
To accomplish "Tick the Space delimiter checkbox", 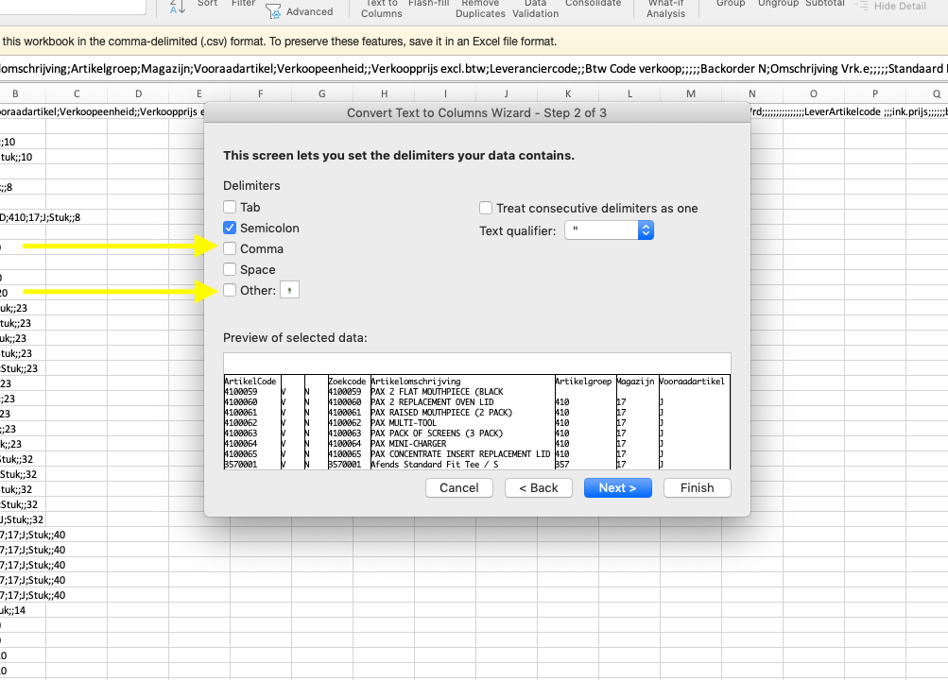I will (x=230, y=269).
